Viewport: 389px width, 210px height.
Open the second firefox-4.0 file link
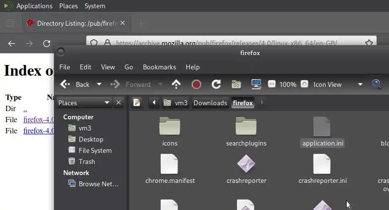[x=38, y=131]
